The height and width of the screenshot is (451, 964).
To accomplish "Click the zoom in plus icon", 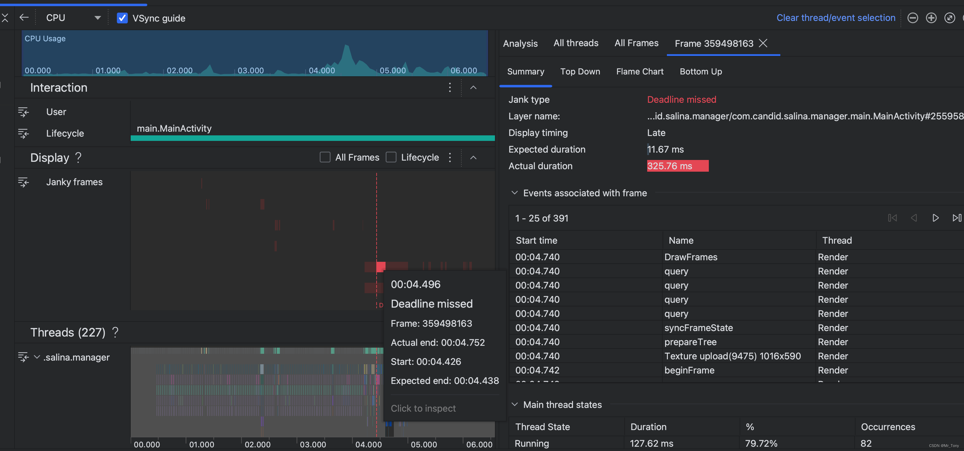I will 931,18.
